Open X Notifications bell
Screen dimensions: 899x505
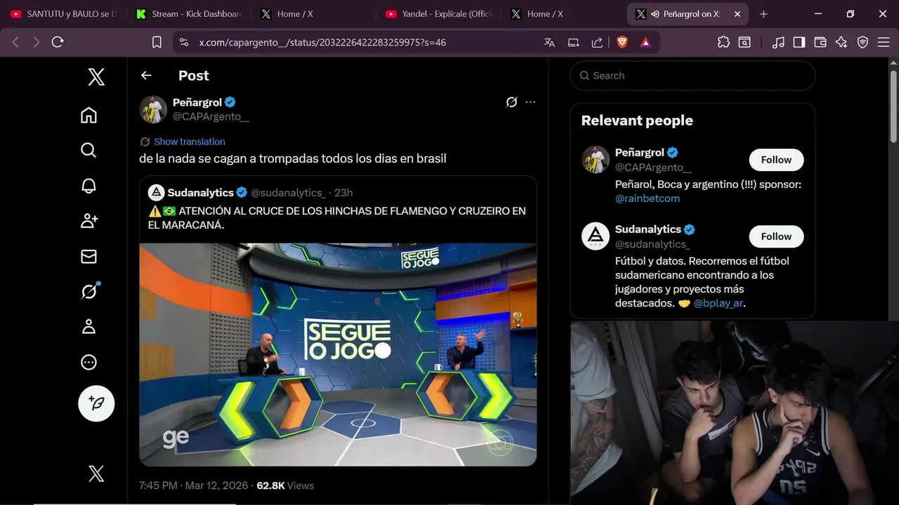(88, 186)
